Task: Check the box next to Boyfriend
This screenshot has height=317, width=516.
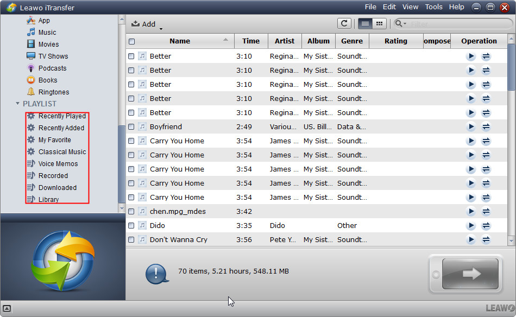Action: click(131, 127)
